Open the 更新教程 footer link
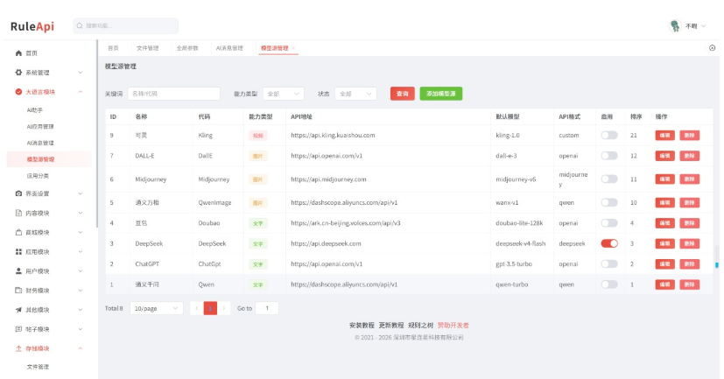The image size is (724, 379). click(x=391, y=326)
